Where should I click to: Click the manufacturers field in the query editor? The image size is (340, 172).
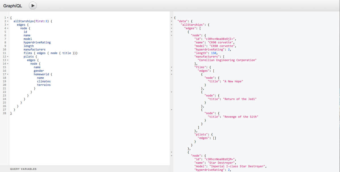pos(35,50)
